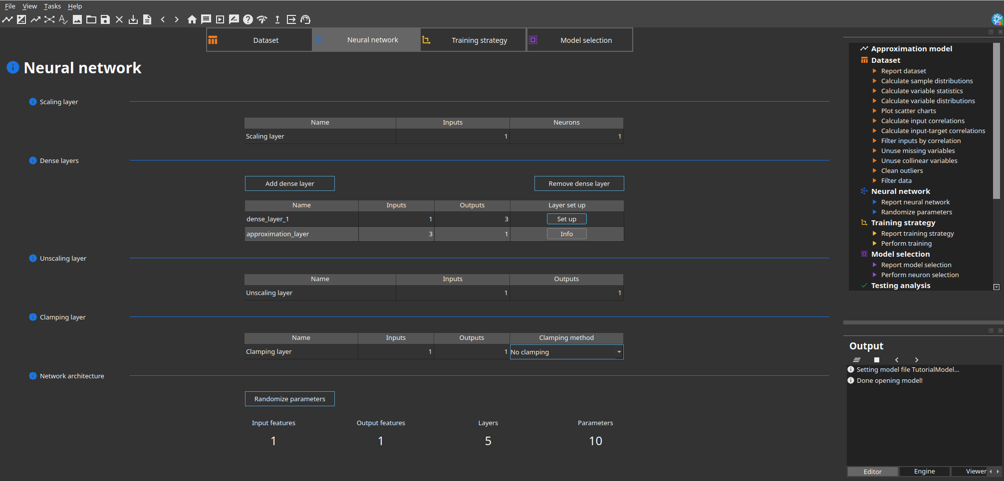This screenshot has width=1004, height=481.
Task: Click the document page toolbar icon
Action: (x=147, y=19)
